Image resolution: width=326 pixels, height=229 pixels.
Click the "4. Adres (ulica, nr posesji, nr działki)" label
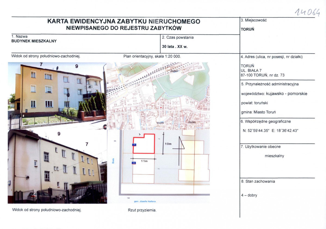272,57
